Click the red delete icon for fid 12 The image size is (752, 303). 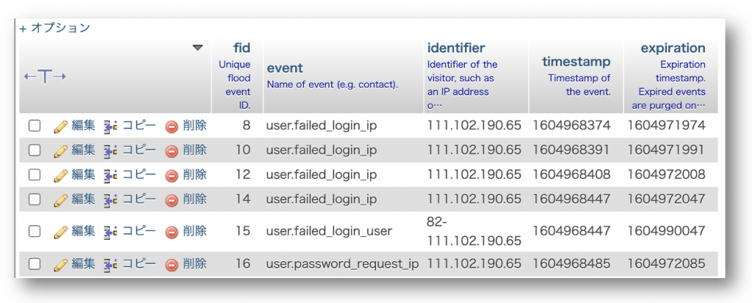click(171, 175)
